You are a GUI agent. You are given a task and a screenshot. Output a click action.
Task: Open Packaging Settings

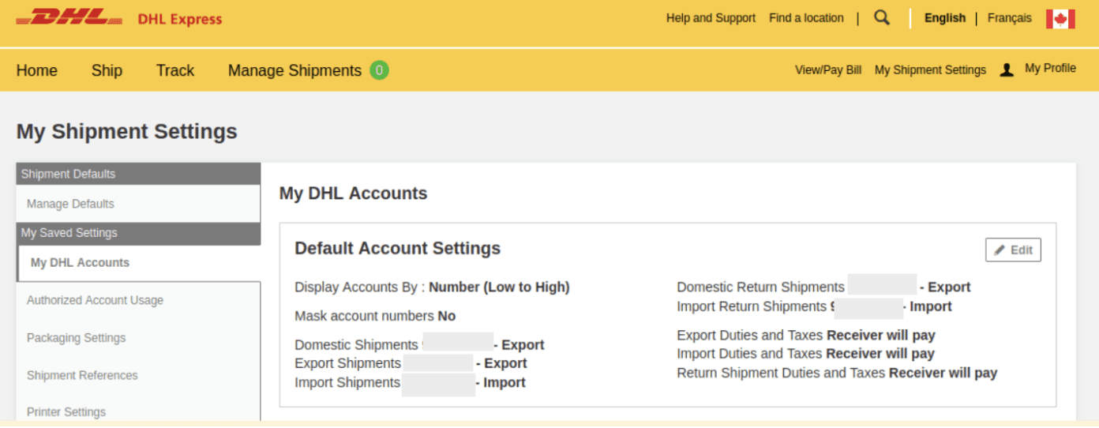click(138, 338)
